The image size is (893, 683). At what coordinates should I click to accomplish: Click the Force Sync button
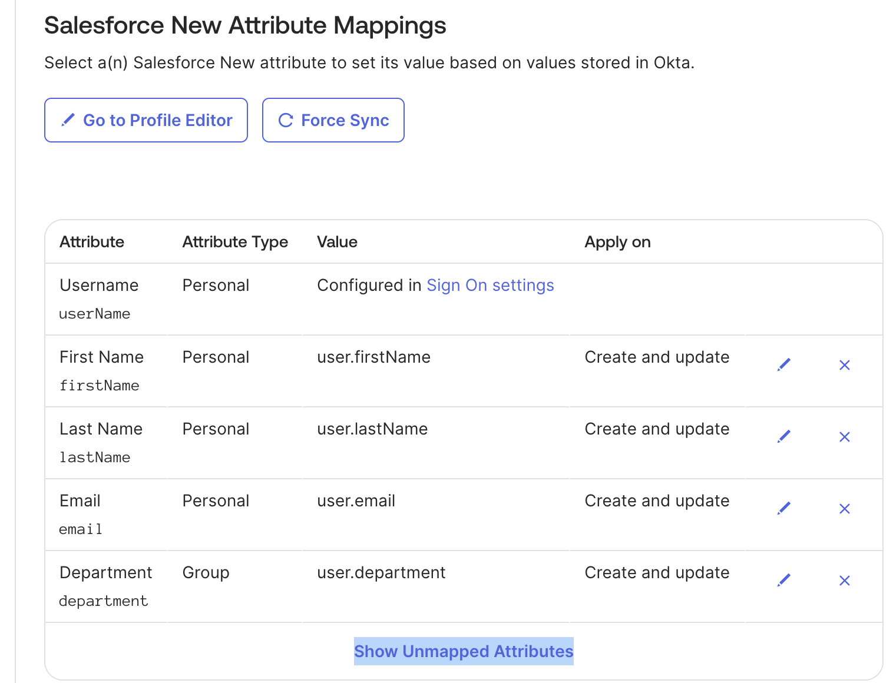[333, 120]
